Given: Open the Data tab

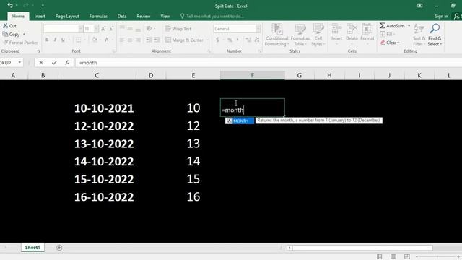Looking at the screenshot, I should 122,16.
